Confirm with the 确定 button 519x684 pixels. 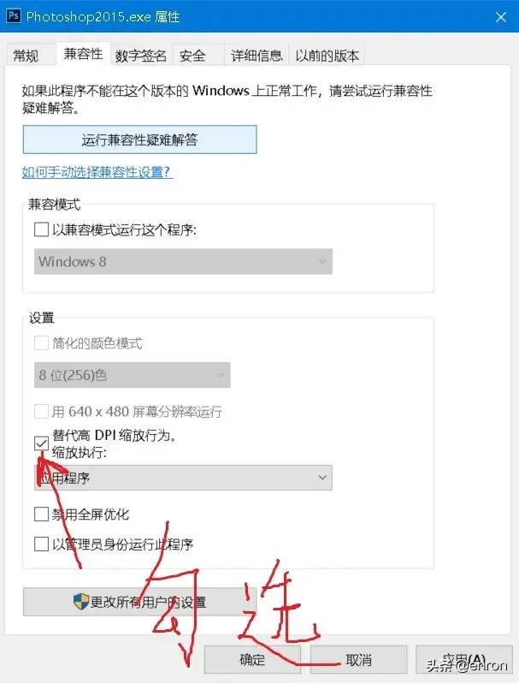252,660
